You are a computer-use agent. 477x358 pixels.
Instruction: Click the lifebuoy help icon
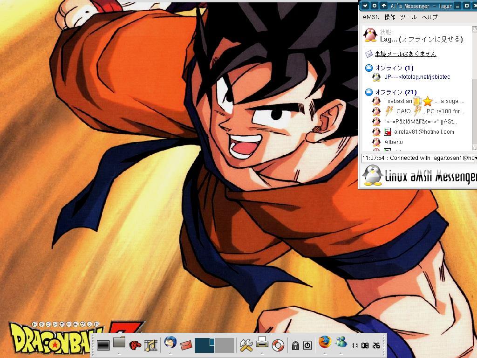click(278, 345)
